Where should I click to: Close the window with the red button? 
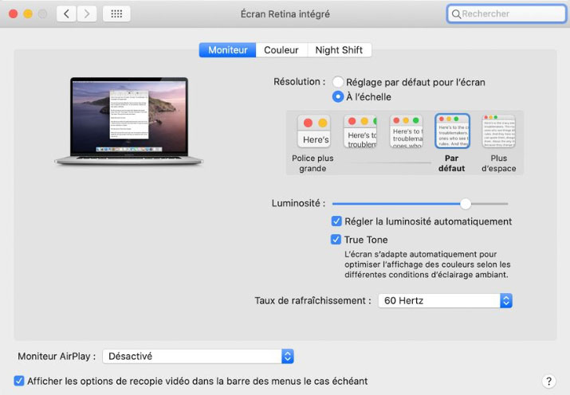(x=14, y=14)
